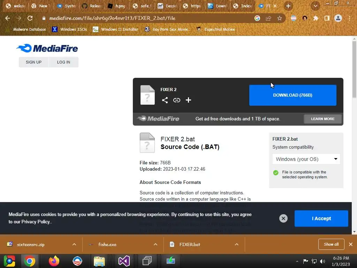The image size is (357, 268).
Task: Open the sixteensrc.zip download
Action: (x=31, y=245)
